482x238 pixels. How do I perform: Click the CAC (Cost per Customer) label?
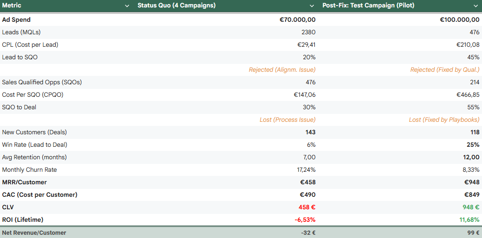pos(39,195)
